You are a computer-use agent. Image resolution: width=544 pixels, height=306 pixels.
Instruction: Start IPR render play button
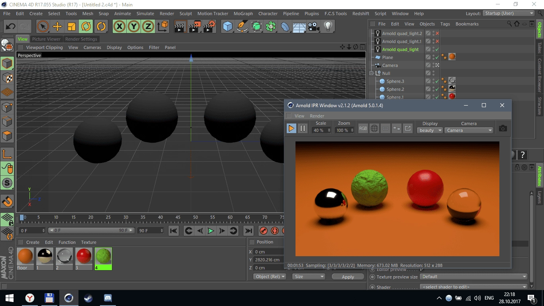tap(292, 128)
